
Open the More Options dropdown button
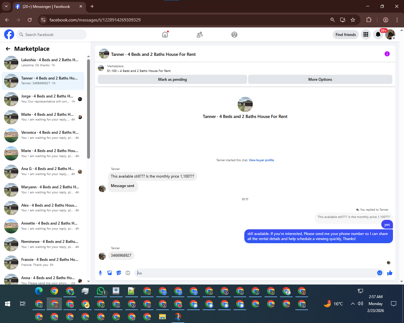pyautogui.click(x=320, y=79)
